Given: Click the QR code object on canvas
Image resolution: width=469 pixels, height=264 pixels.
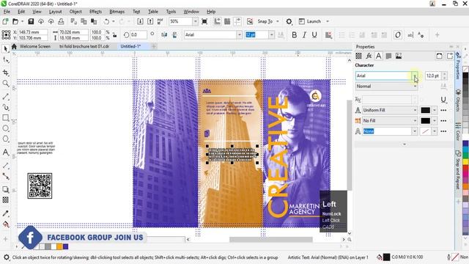Looking at the screenshot, I should [40, 186].
